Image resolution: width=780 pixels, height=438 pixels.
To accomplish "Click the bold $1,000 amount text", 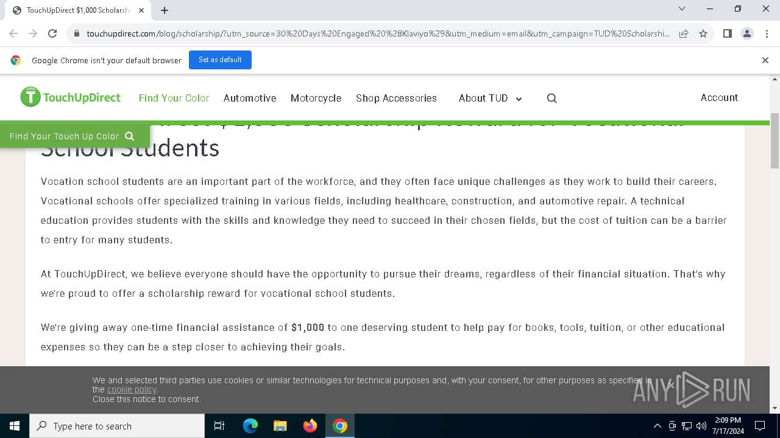I will pyautogui.click(x=308, y=327).
